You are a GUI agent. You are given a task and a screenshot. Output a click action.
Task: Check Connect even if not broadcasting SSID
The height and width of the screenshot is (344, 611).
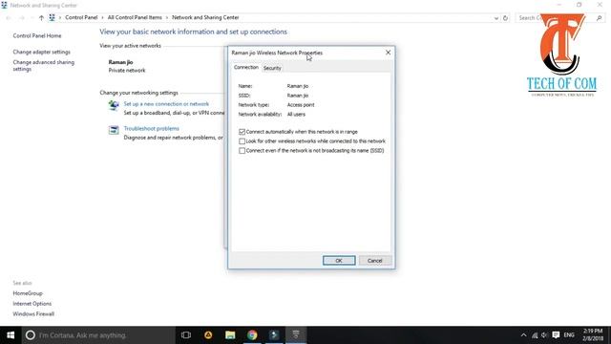tap(242, 151)
